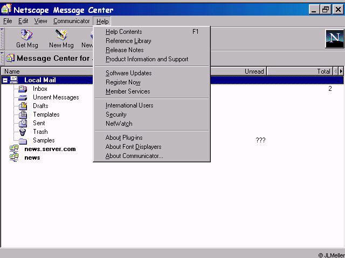Choose About Communicator... menu item
345x258 pixels.
[x=152, y=156]
